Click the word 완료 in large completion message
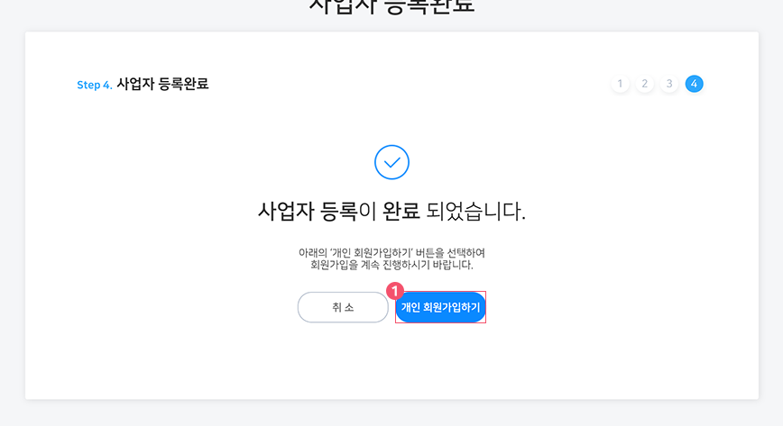 click(x=401, y=212)
